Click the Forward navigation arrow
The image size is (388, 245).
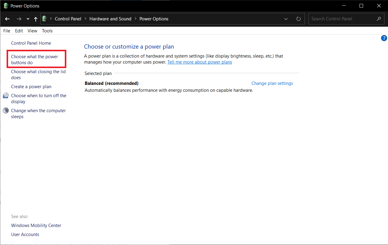point(19,19)
